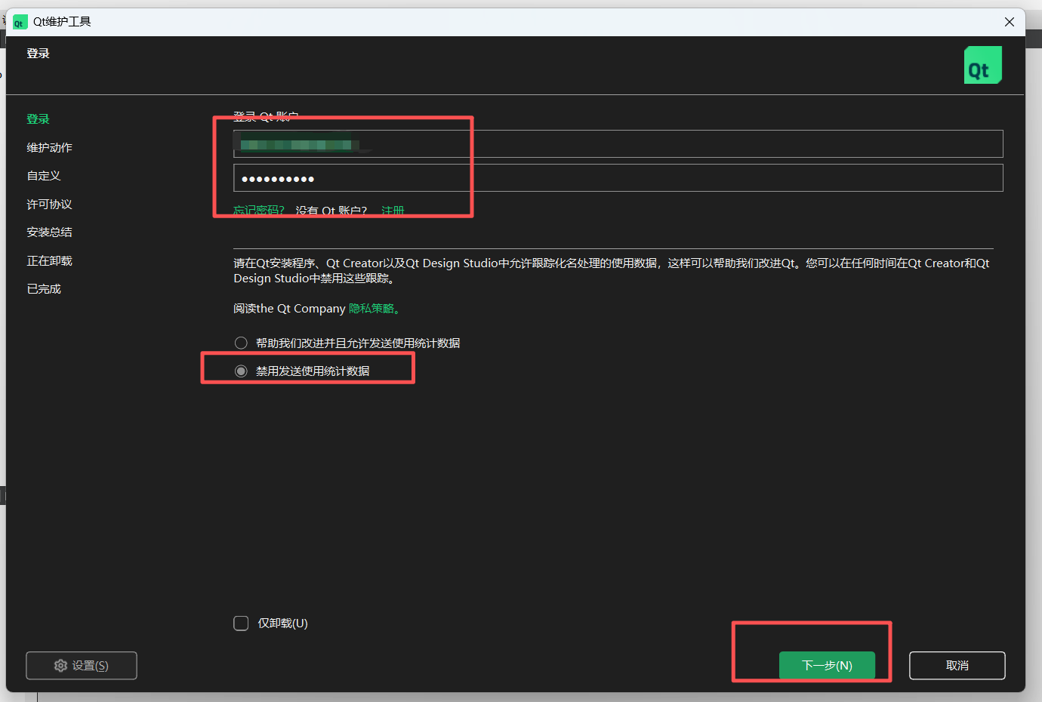The height and width of the screenshot is (702, 1042).
Task: Select 帮助我们改进并且允许发送使用统计数据 option
Action: coord(347,343)
